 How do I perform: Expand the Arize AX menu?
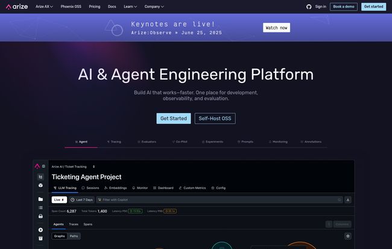coord(44,7)
